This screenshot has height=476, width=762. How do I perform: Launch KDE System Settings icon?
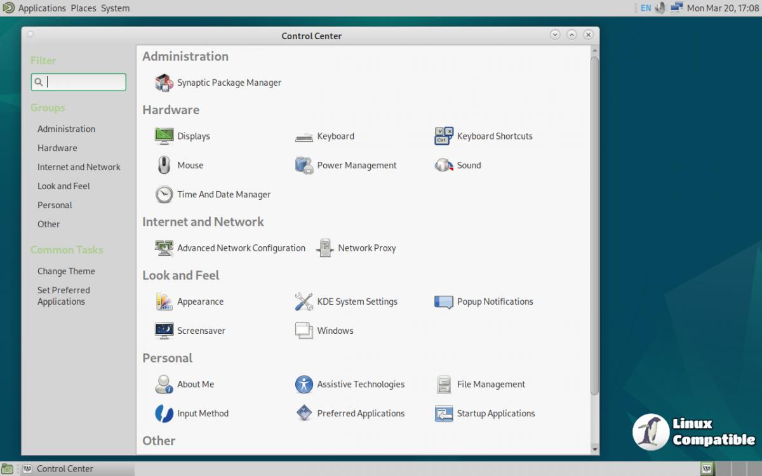[x=304, y=301]
